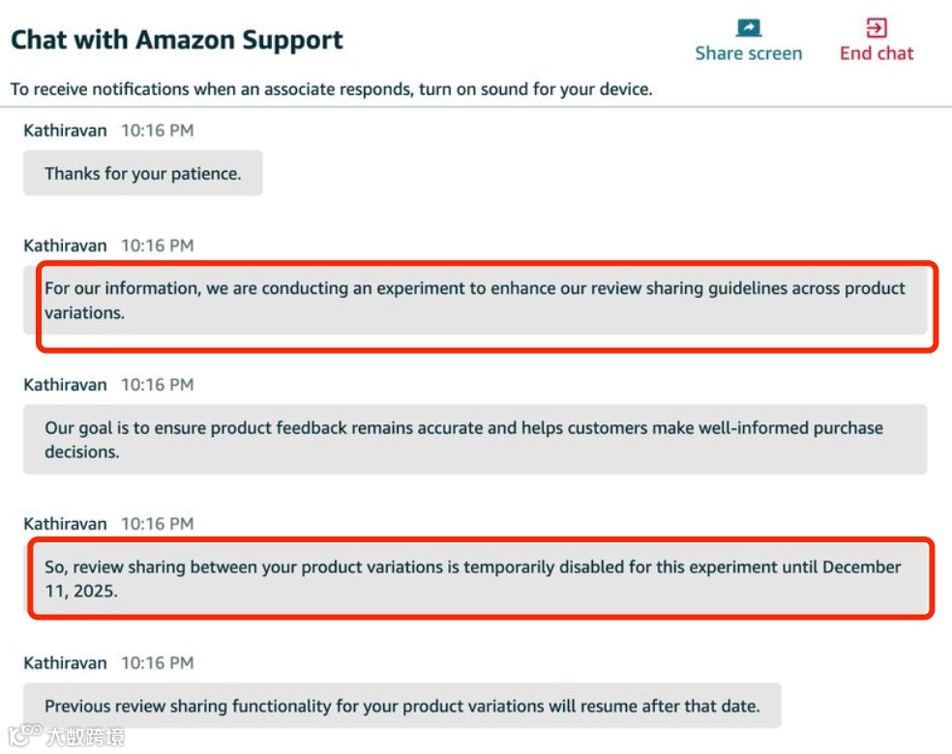
Task: Click the "Share screen" text label
Action: [x=748, y=54]
